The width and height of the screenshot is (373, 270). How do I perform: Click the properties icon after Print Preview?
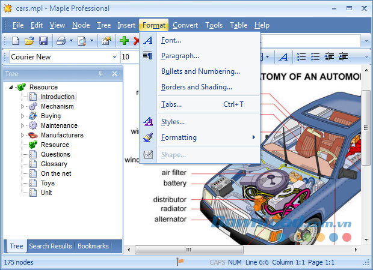pyautogui.click(x=106, y=41)
